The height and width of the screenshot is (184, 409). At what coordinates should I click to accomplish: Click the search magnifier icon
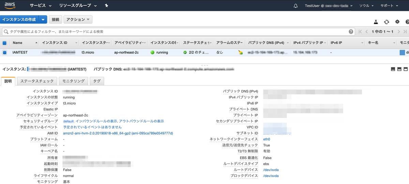6,32
